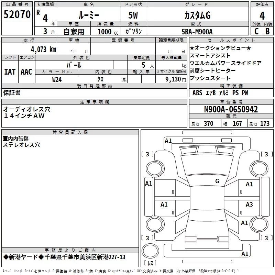Select the ウエルカムパワースライドドア line
Viewport: 275px width, 275px height.
(226, 63)
